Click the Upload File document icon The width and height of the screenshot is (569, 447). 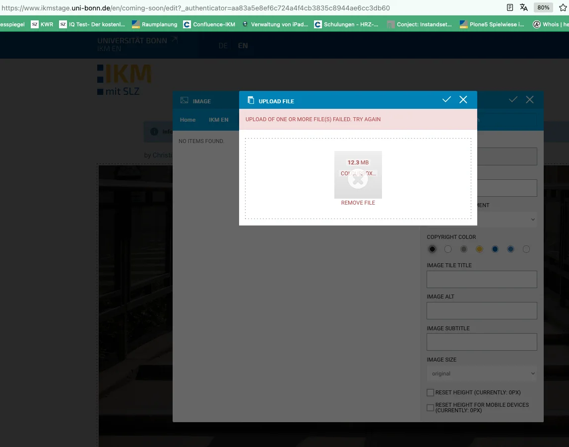[251, 100]
